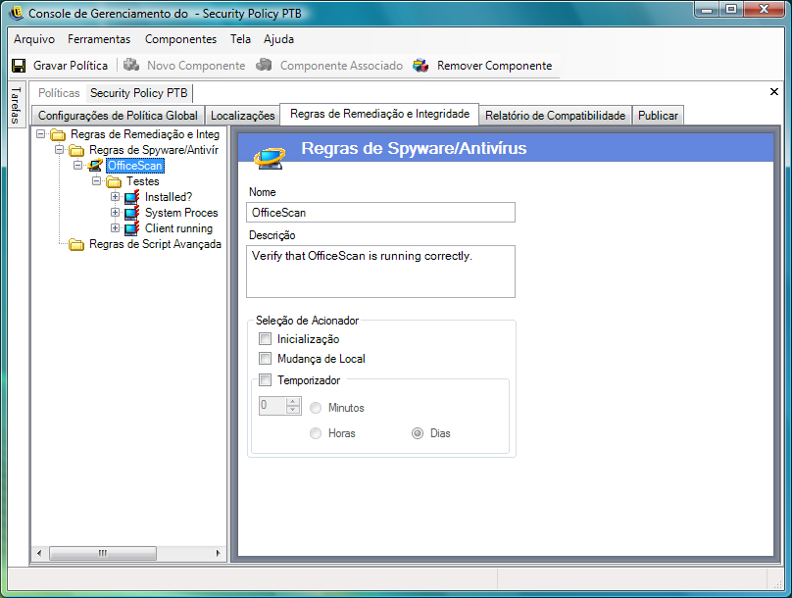792x598 pixels.
Task: Click the tree scrollbar left arrow
Action: click(39, 553)
